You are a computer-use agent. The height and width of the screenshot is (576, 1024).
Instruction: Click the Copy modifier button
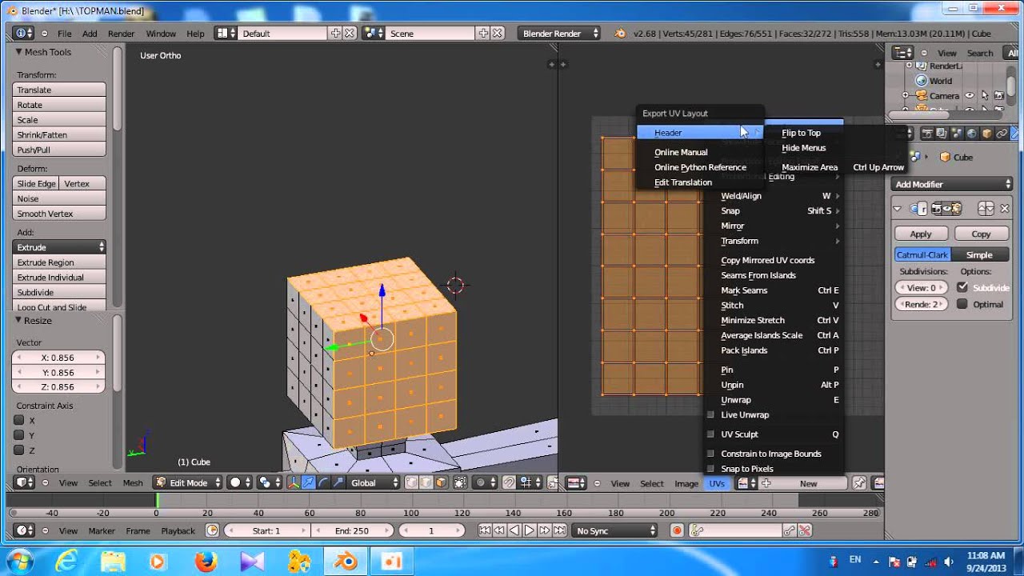[x=981, y=234]
